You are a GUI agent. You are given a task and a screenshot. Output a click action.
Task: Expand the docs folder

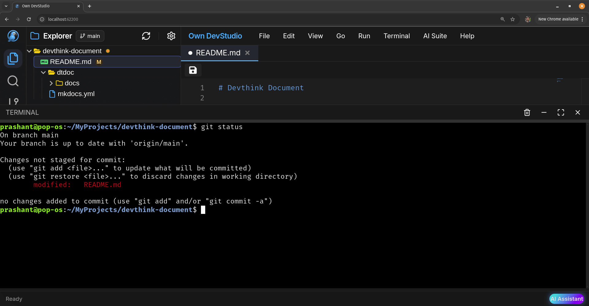click(51, 83)
